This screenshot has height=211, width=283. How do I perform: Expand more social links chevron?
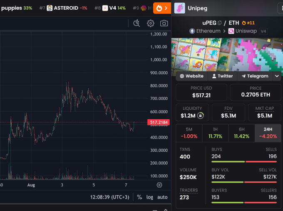coord(277,76)
